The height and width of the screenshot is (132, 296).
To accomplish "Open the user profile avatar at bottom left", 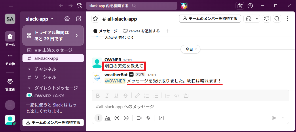I will click(x=10, y=120).
